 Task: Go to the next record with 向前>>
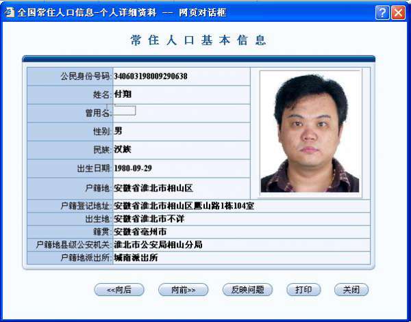pyautogui.click(x=183, y=290)
